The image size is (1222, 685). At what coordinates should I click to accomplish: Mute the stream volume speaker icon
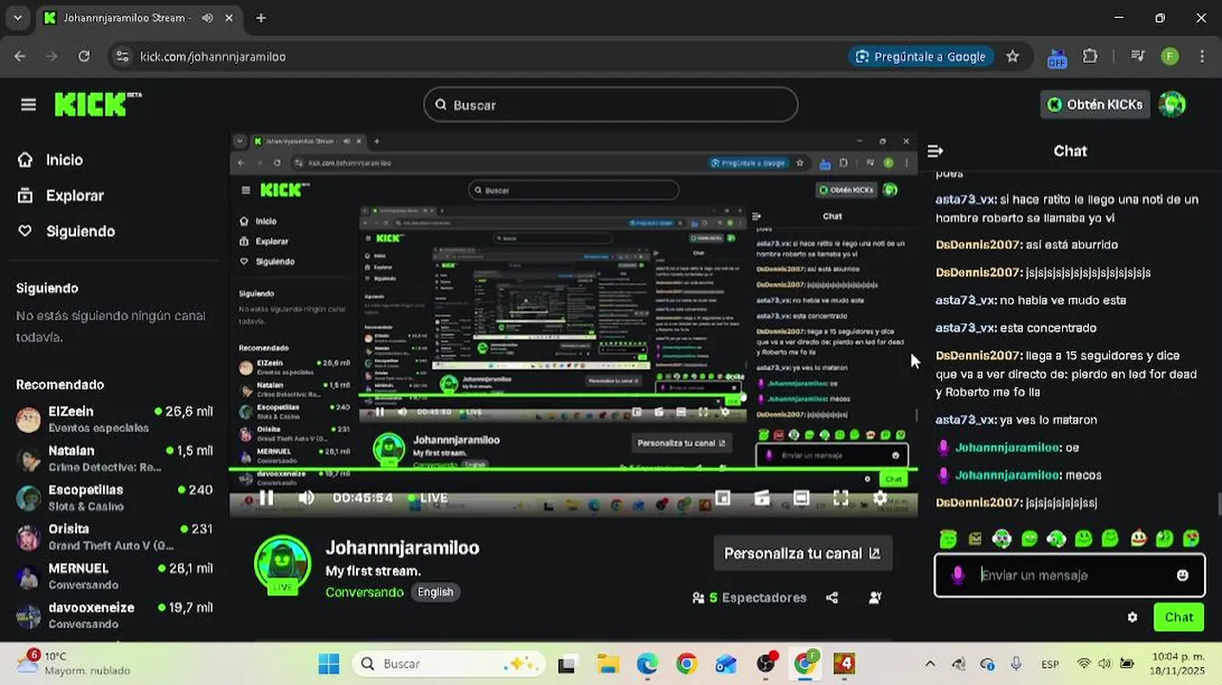(306, 498)
